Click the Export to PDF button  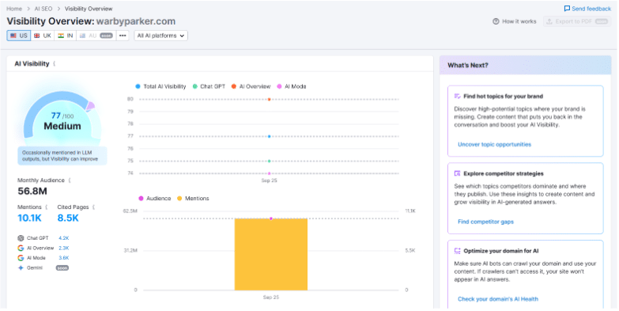[577, 21]
